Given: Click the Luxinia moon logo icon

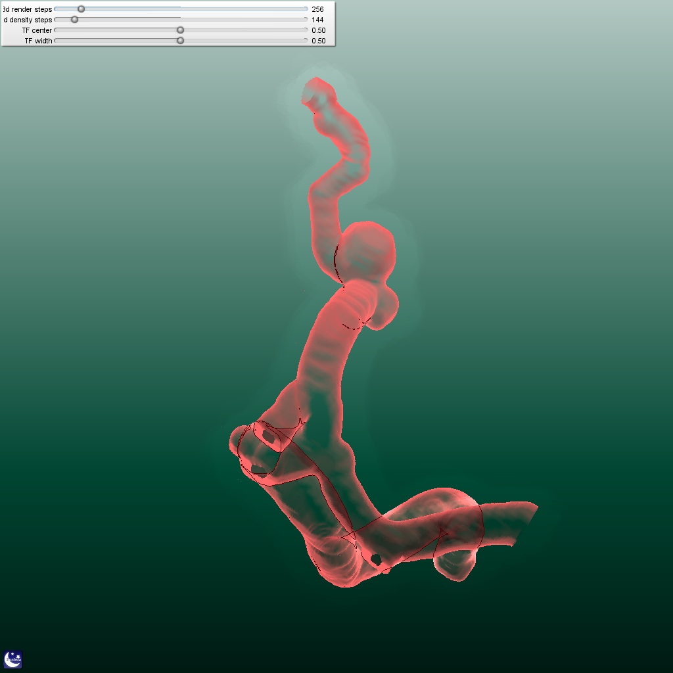Looking at the screenshot, I should pyautogui.click(x=13, y=659).
